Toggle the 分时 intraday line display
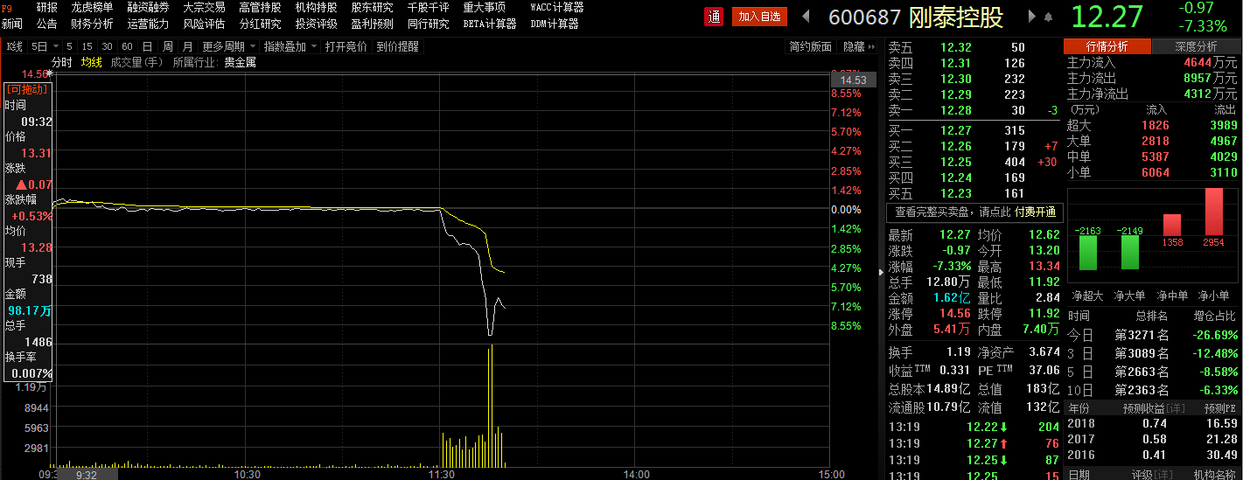Screen dimensions: 1243x480 (x=62, y=62)
